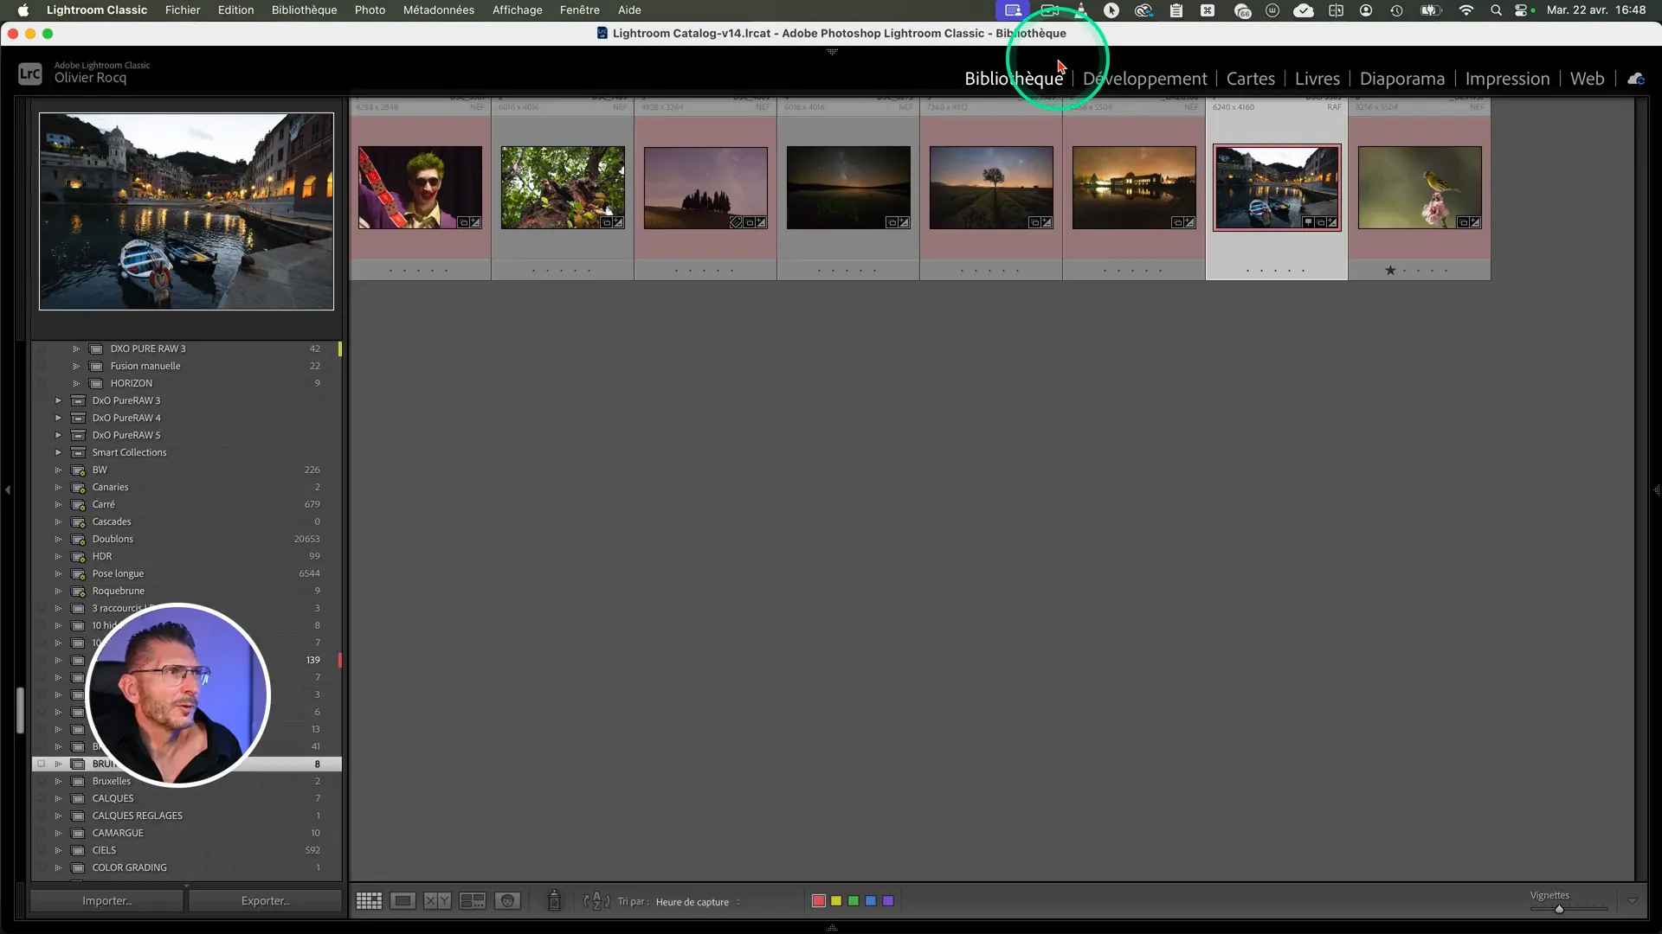Select the Joker portrait thumbnail
1662x934 pixels.
pyautogui.click(x=420, y=188)
